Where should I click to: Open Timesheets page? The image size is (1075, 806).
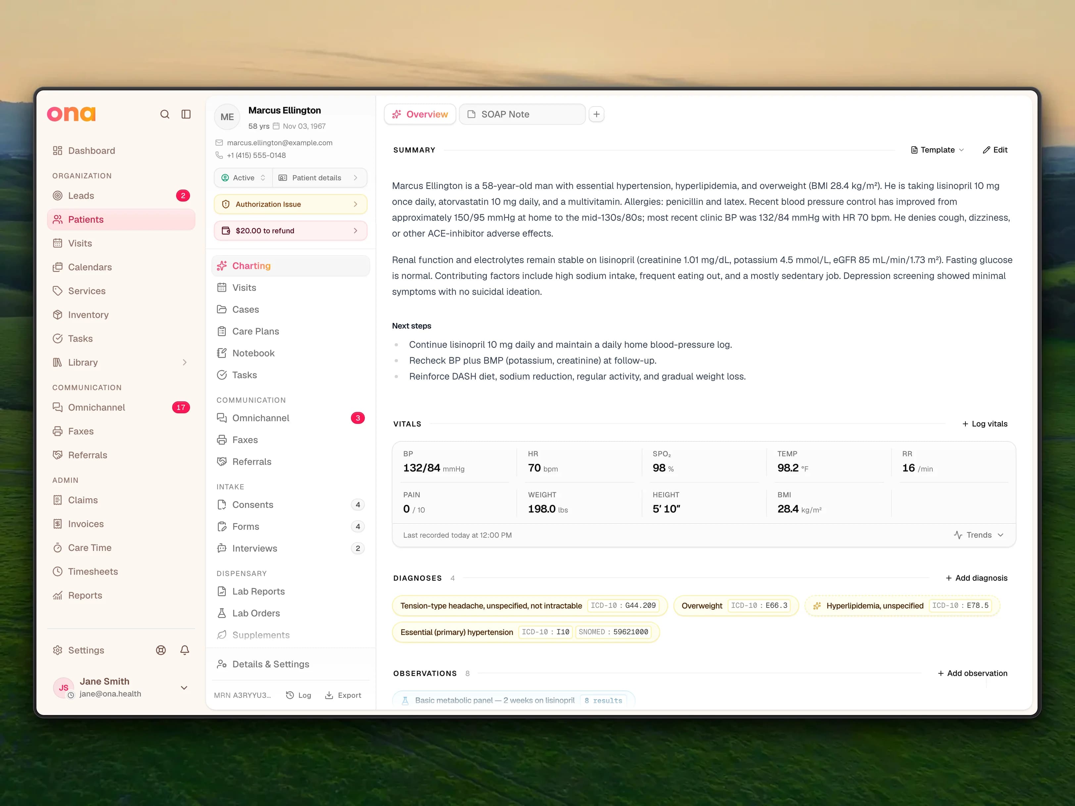(x=121, y=571)
